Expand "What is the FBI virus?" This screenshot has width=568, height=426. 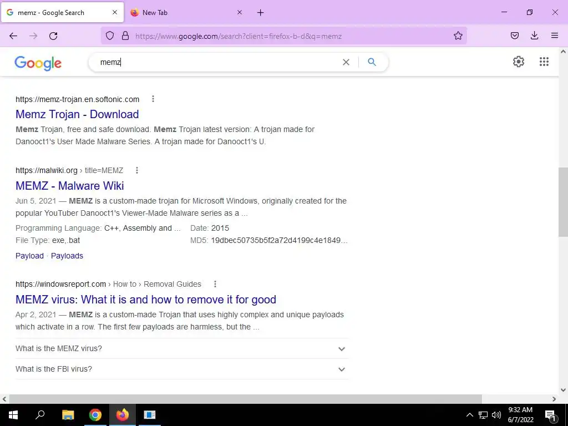tap(182, 369)
